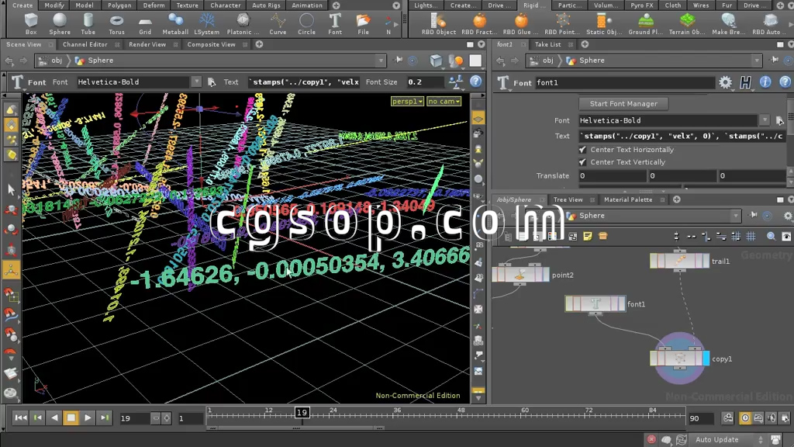
Task: Click the network editor find magnifier icon
Action: click(x=771, y=236)
